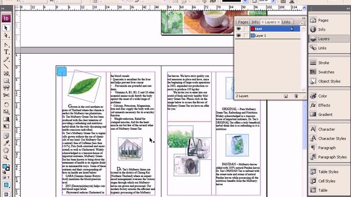Select the Rectangle Frame tool
Image resolution: width=351 pixels, height=197 pixels.
point(6,73)
